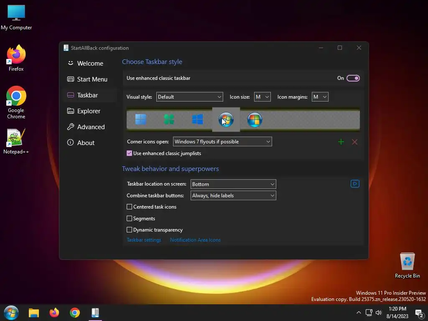The image size is (428, 321).
Task: Switch to Advanced settings
Action: 90,127
